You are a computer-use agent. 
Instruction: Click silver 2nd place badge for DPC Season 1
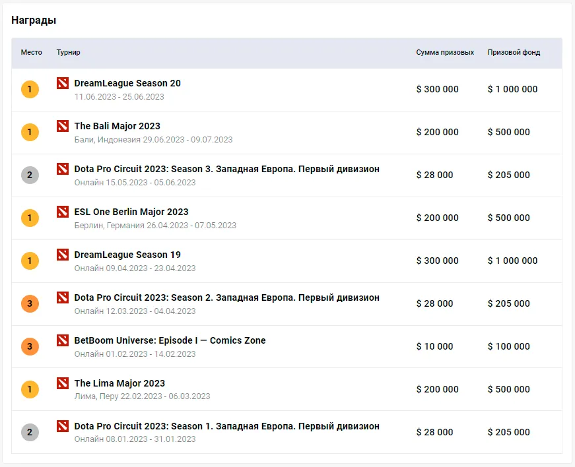pyautogui.click(x=30, y=432)
